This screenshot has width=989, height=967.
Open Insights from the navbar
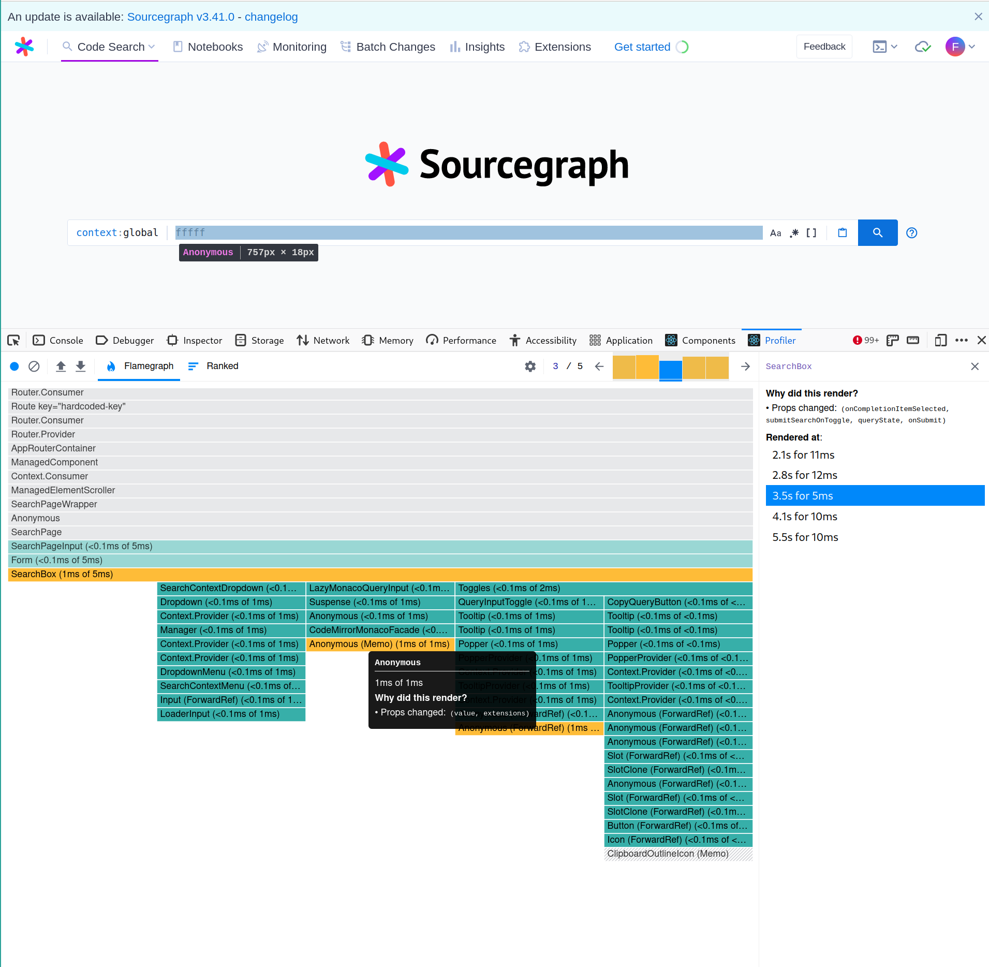[x=477, y=47]
